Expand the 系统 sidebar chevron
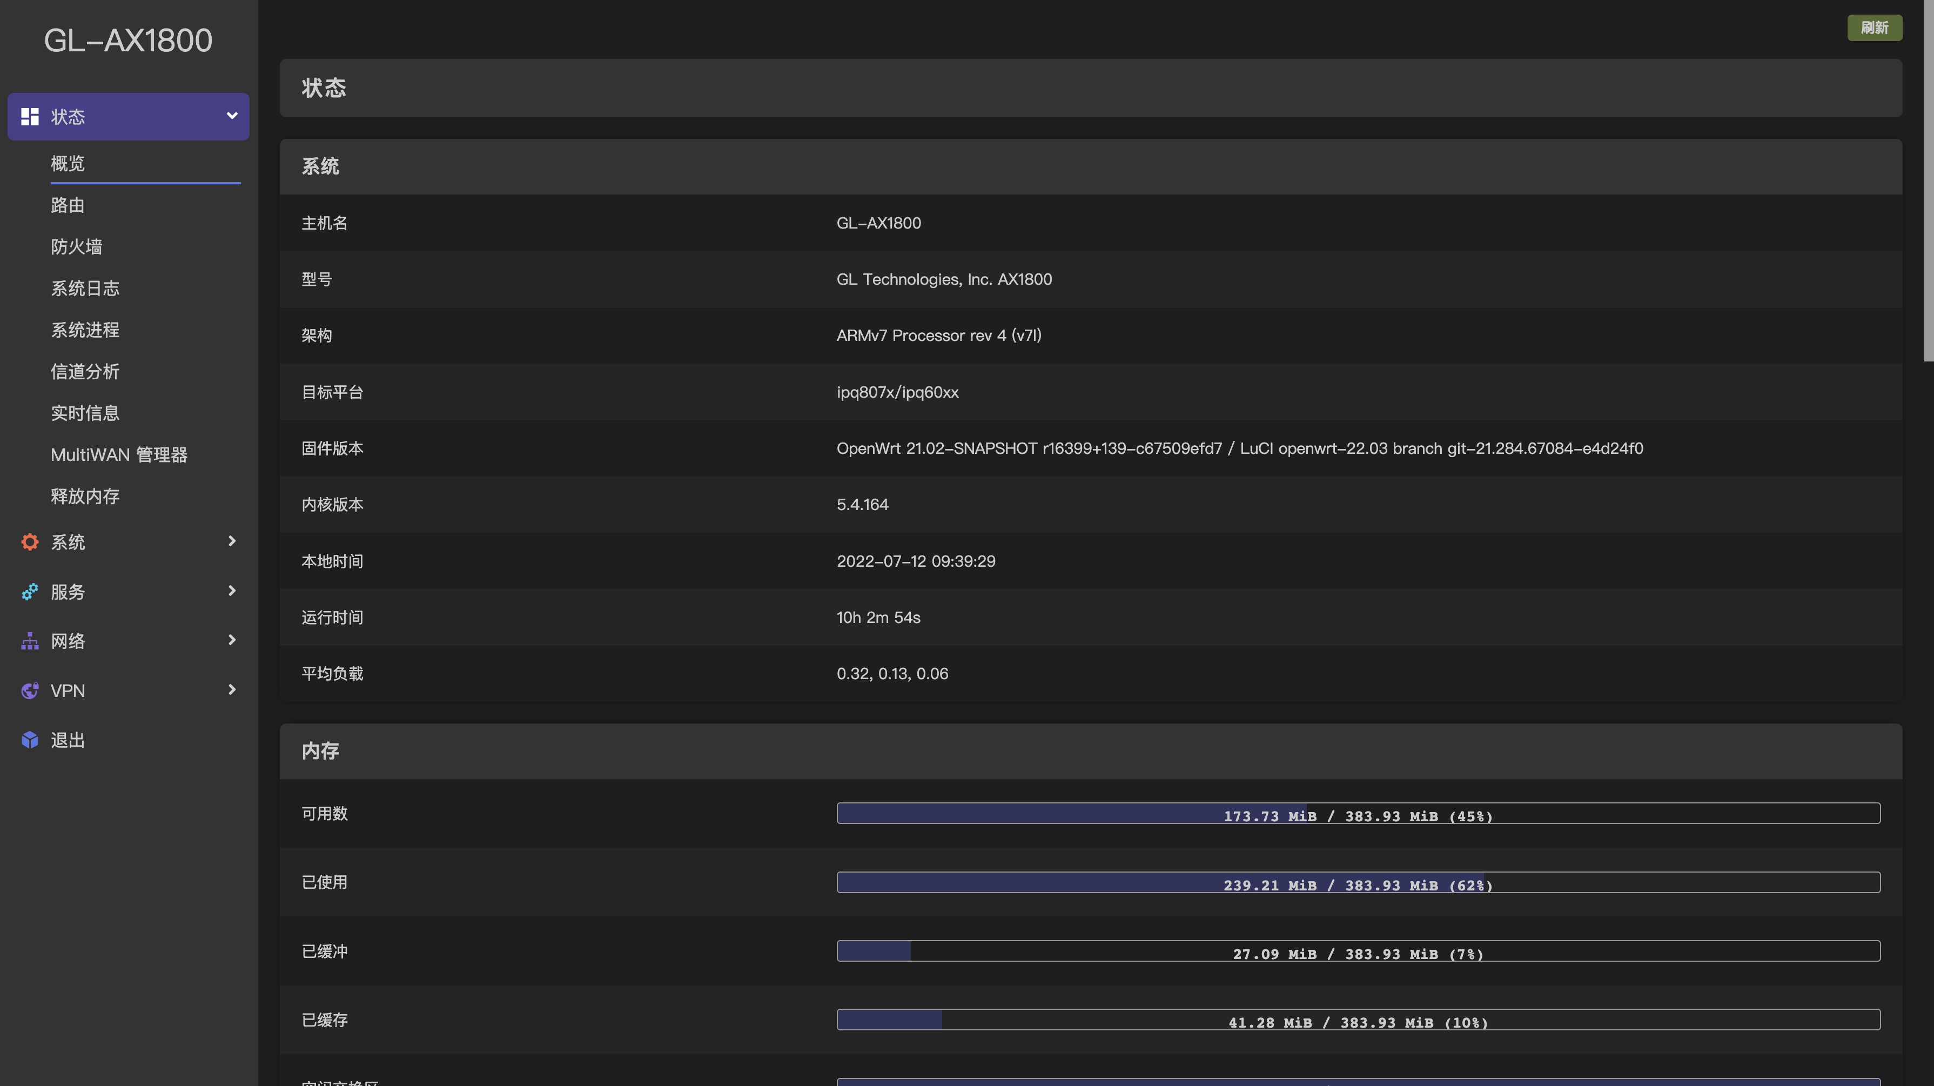1934x1086 pixels. point(232,541)
